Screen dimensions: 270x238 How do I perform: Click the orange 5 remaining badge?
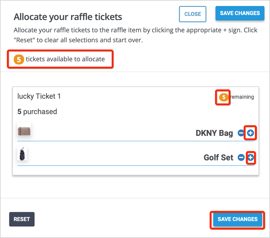coord(223,97)
